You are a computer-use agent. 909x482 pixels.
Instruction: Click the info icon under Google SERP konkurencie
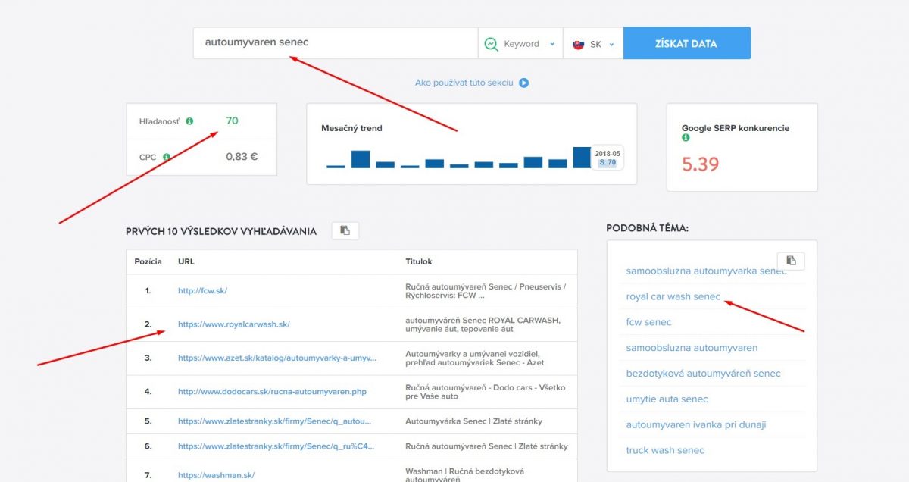click(x=686, y=138)
